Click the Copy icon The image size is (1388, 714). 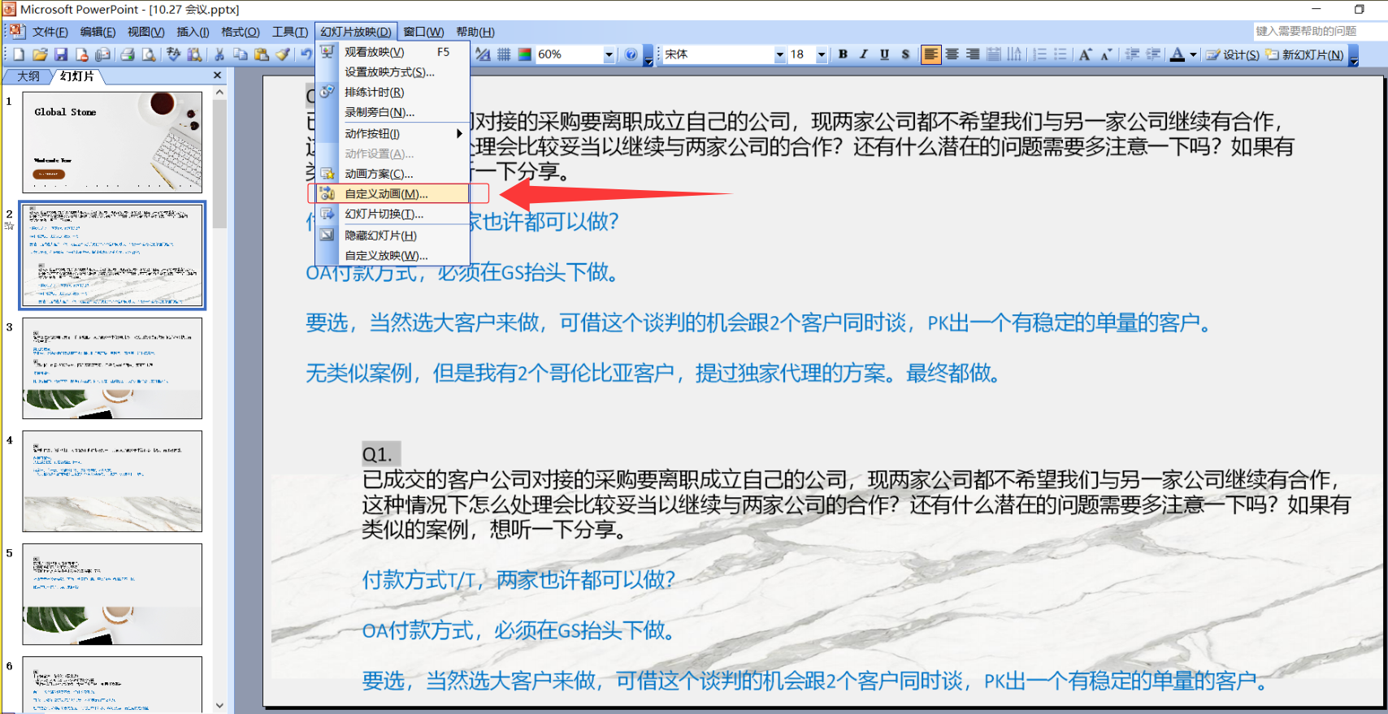(x=241, y=54)
